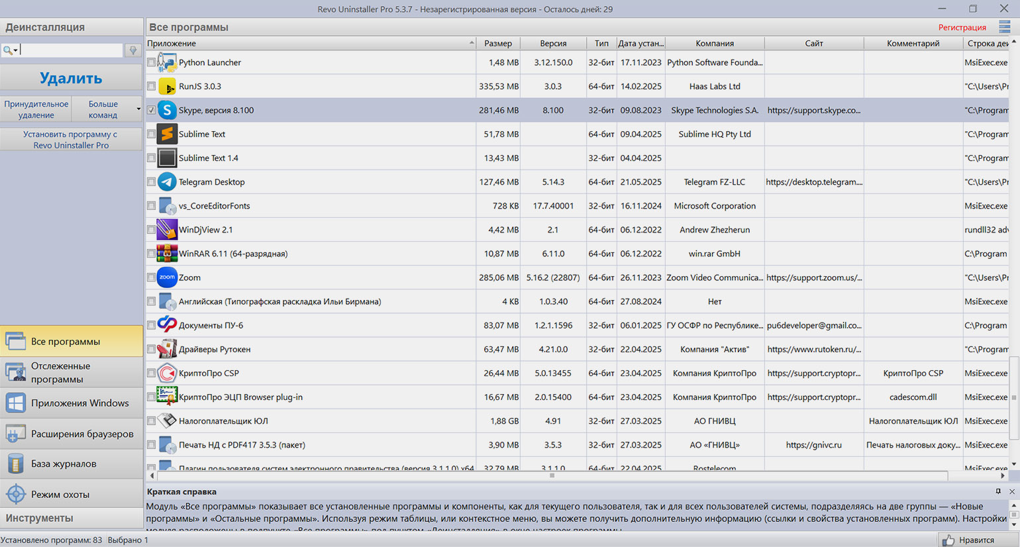Uncheck the Skype версия 8.100 checkbox
Viewport: 1020px width, 547px height.
(x=151, y=110)
